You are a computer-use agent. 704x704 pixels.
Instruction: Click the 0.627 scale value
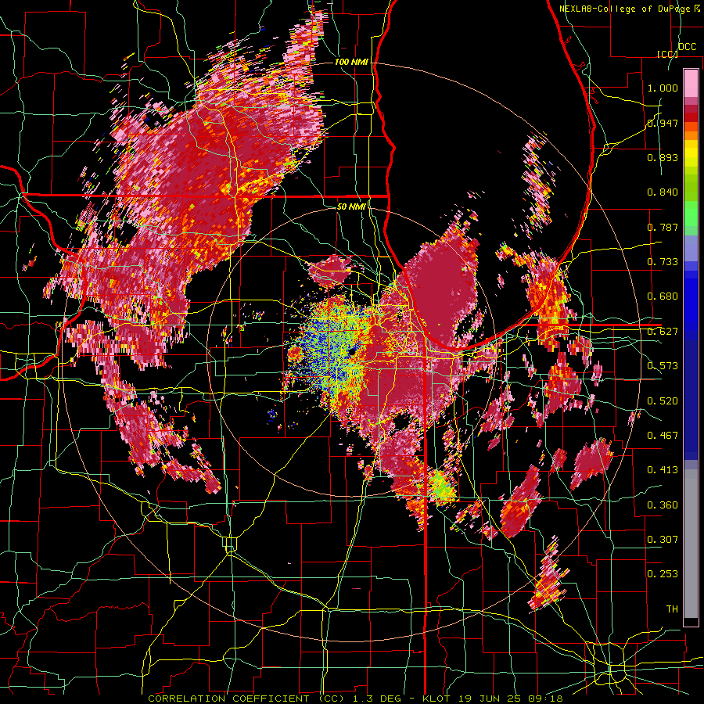pos(663,332)
